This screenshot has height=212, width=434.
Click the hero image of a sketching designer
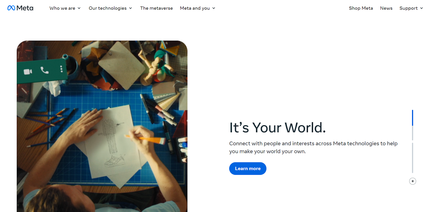pyautogui.click(x=102, y=126)
